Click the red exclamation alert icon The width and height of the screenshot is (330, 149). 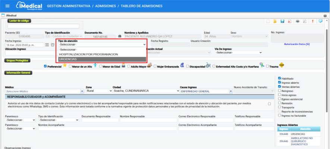pyautogui.click(x=312, y=21)
